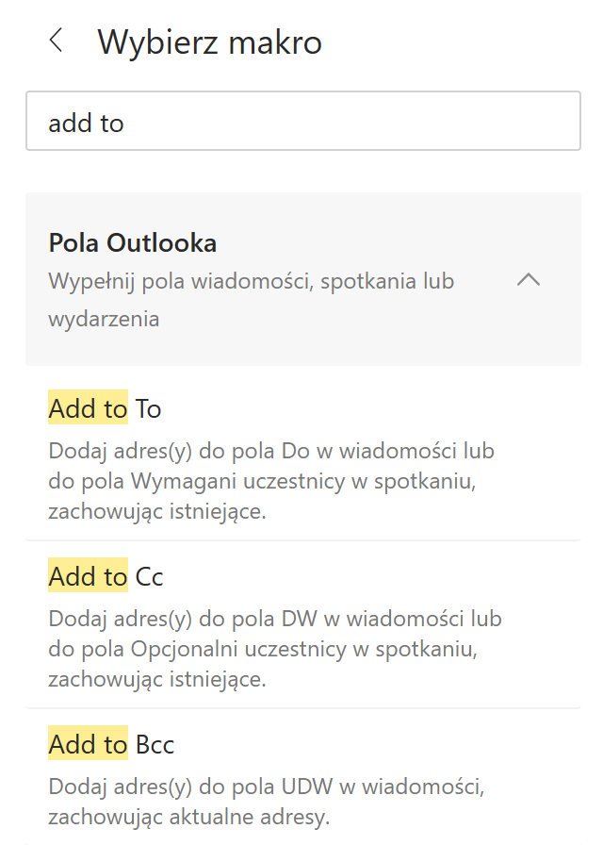Click the 'Pola Outlooka' group header
The width and height of the screenshot is (603, 845).
[x=132, y=242]
